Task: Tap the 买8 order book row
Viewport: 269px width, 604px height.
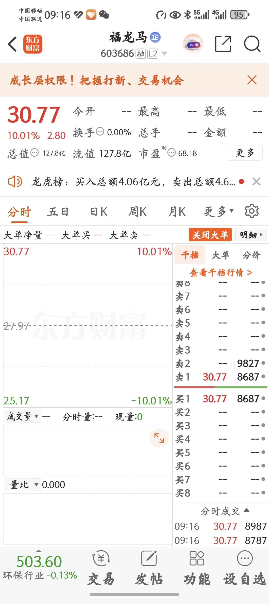Action: (x=220, y=493)
